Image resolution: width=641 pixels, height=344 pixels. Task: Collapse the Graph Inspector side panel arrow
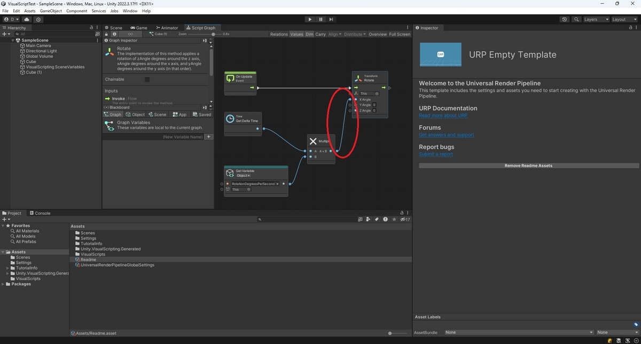205,41
